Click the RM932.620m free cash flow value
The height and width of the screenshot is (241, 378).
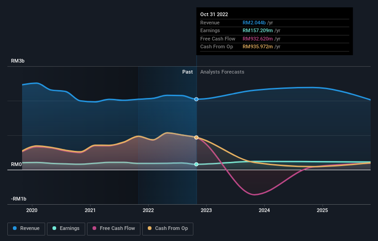click(258, 39)
